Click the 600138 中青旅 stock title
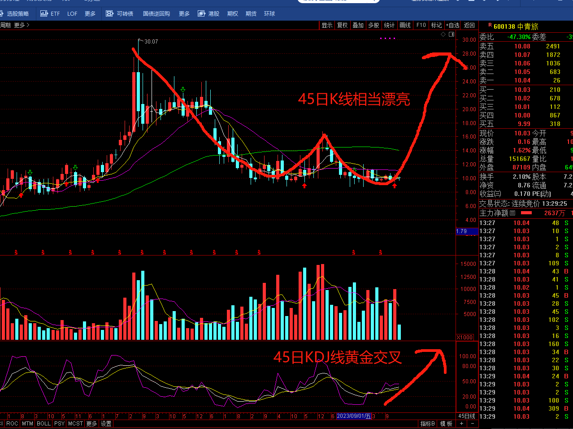 click(516, 26)
